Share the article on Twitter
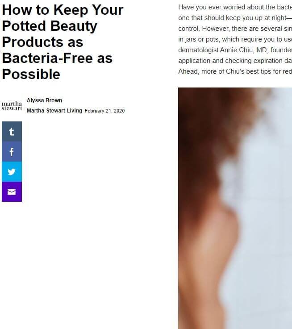The width and height of the screenshot is (292, 329). [x=12, y=171]
